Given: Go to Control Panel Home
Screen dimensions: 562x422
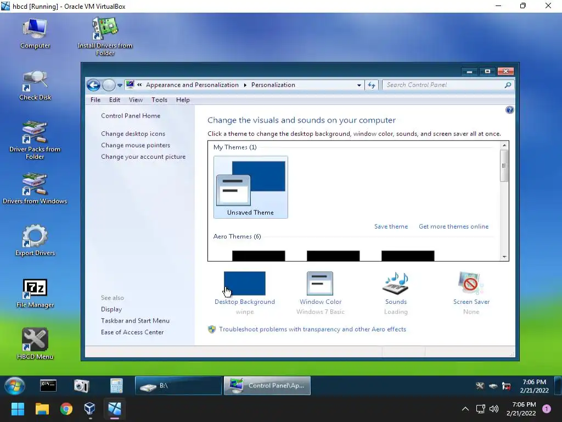Looking at the screenshot, I should pos(131,115).
